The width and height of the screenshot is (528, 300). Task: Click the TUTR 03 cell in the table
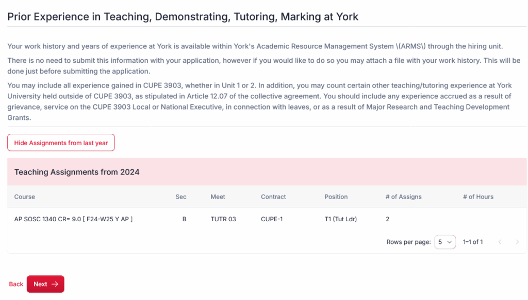tap(223, 219)
